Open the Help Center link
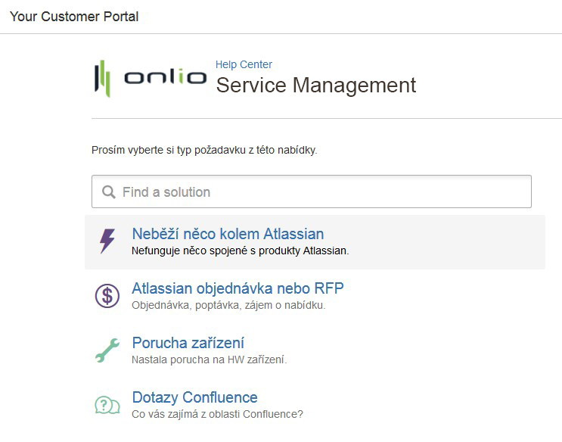 click(x=244, y=64)
